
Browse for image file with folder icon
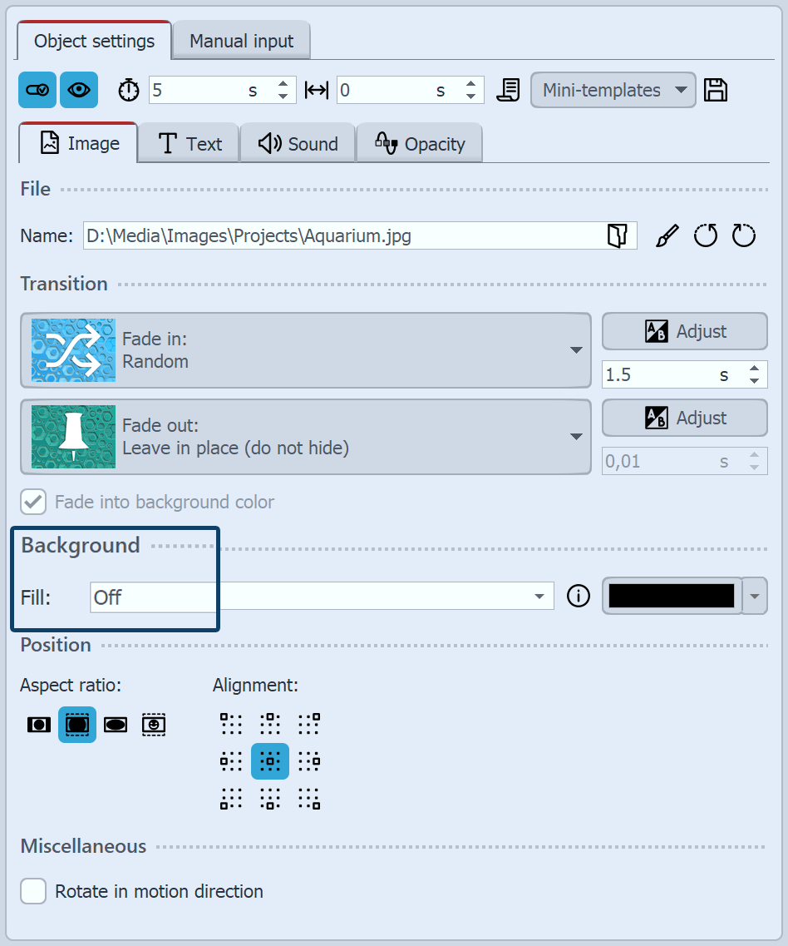coord(617,235)
